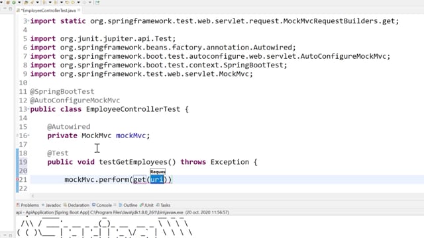The width and height of the screenshot is (424, 238).
Task: Click the underlined 'get' call on line 21
Action: click(140, 180)
